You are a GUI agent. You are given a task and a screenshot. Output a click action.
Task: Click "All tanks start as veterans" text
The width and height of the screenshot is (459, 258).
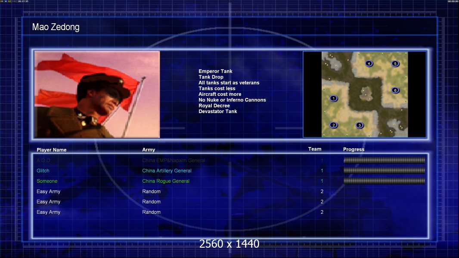(x=229, y=83)
